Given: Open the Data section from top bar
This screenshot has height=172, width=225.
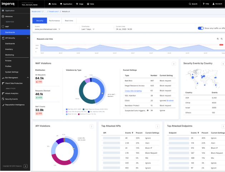Looking at the screenshot, I should tap(88, 4).
